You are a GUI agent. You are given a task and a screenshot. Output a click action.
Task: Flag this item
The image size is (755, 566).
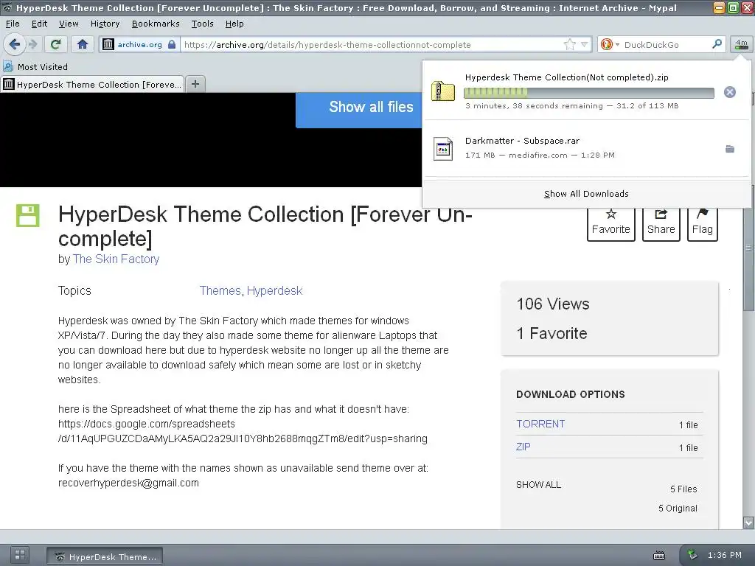point(703,224)
